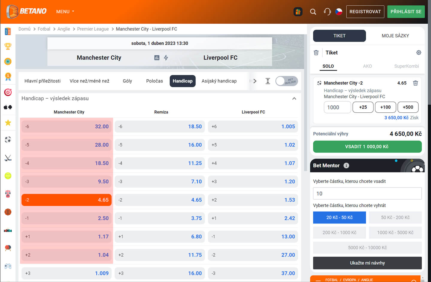Open customer support headset icon
This screenshot has height=282, width=431.
327,12
